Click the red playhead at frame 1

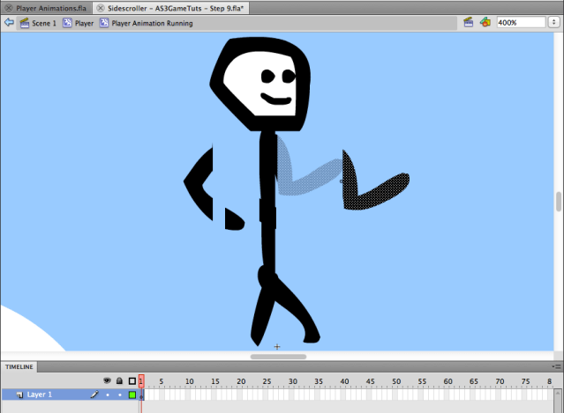pos(141,380)
